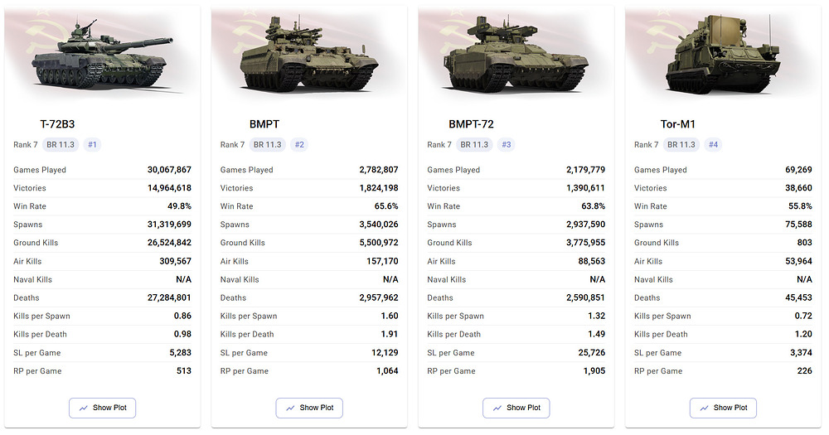Click the plot line icon on BMPT card
The image size is (829, 435).
[290, 408]
